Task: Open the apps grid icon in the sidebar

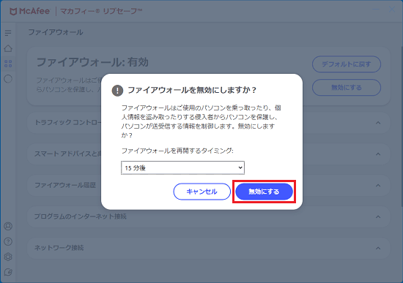Action: tap(8, 64)
